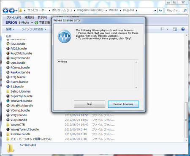The height and width of the screenshot is (156, 190).
Task: Click the Skip button in Waves License Error dialog
Action: pyautogui.click(x=90, y=104)
